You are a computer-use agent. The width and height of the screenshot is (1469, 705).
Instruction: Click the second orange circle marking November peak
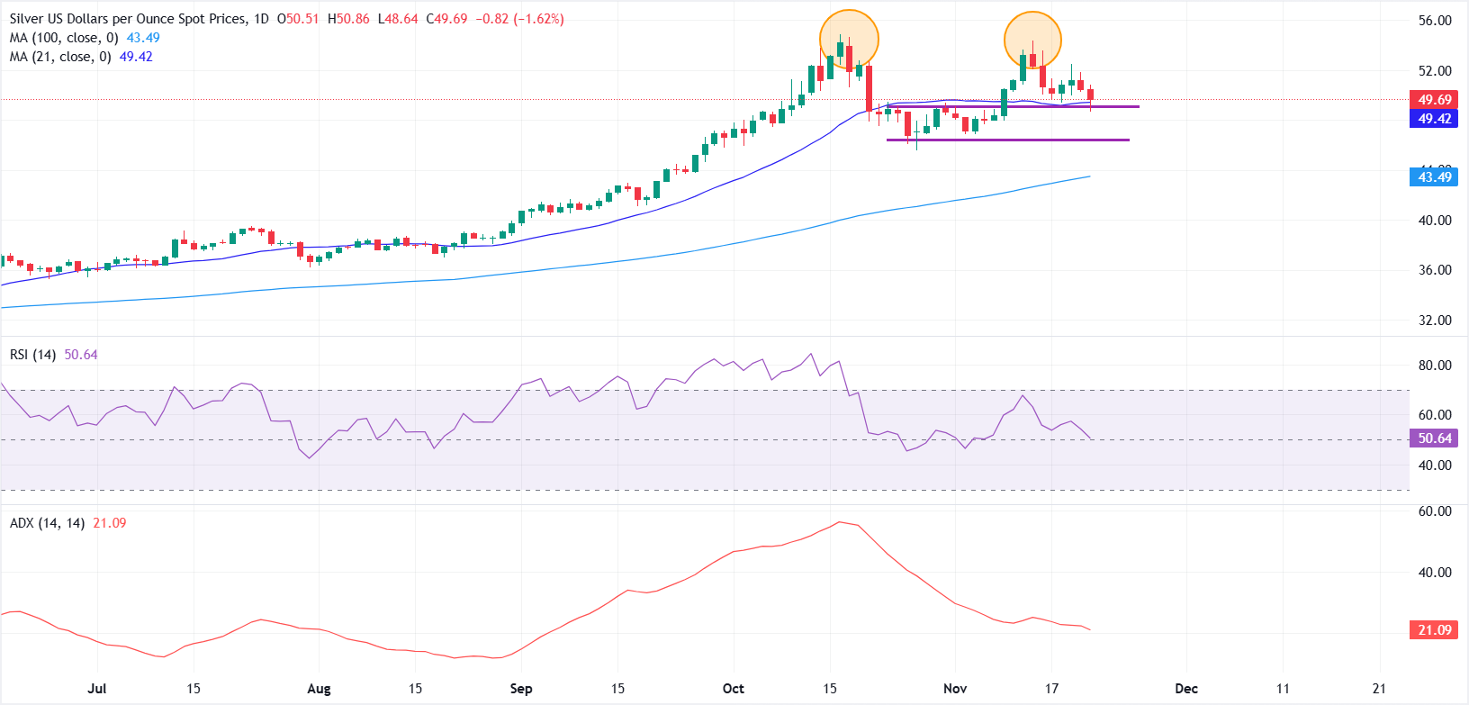[x=1032, y=40]
